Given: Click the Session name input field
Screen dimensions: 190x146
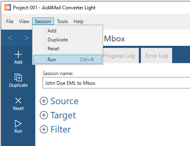Looking at the screenshot, I should [x=116, y=83].
